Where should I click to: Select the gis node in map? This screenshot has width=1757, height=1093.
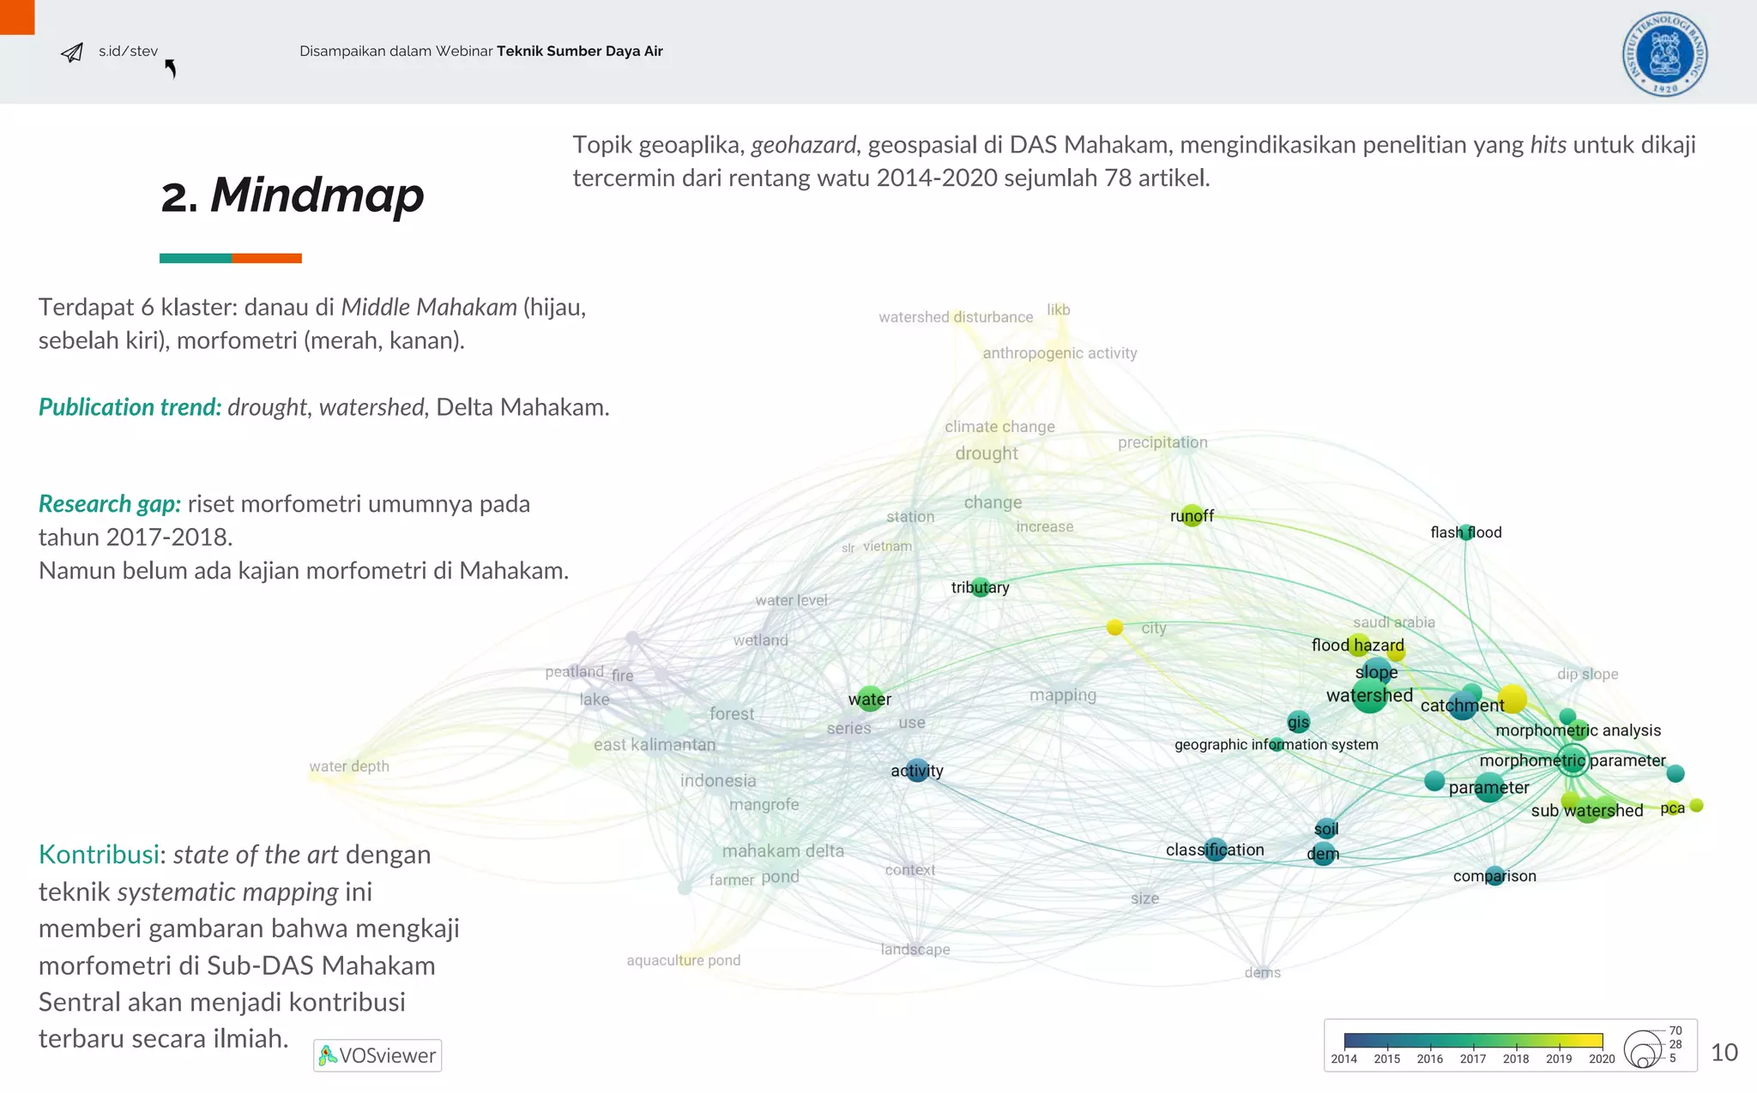pyautogui.click(x=1298, y=722)
